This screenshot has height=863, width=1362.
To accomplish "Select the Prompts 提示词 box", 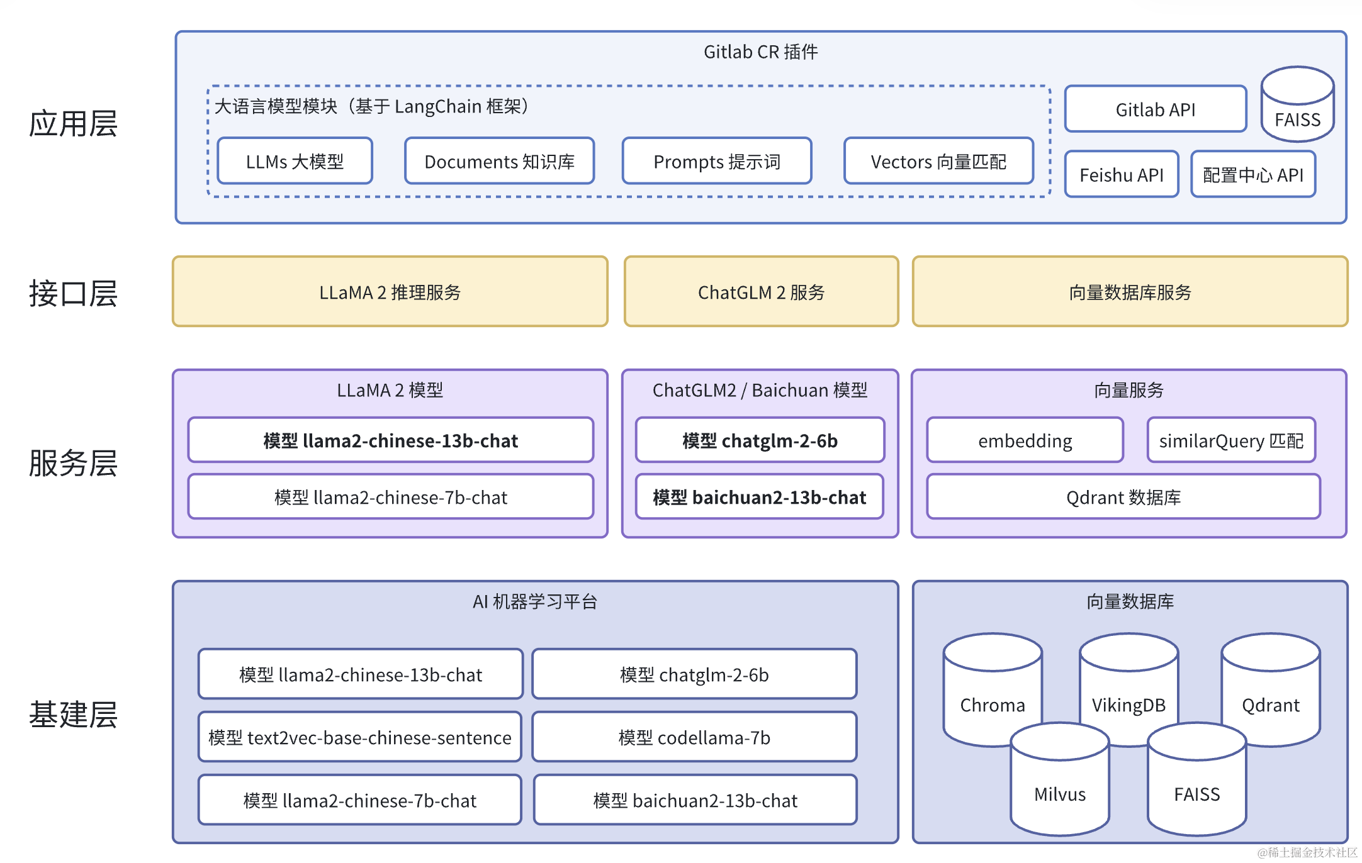I will 717,161.
